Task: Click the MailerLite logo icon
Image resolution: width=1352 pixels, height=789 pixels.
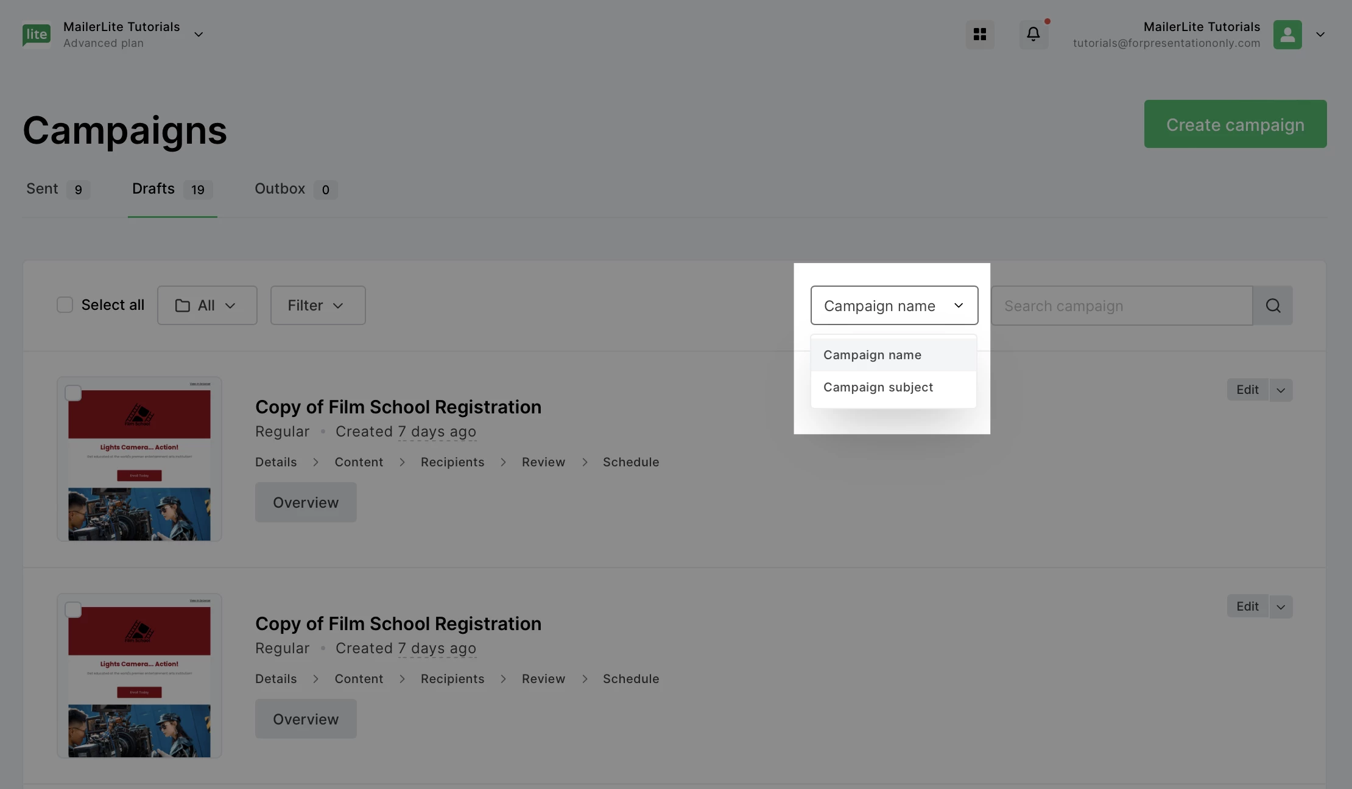Action: click(37, 35)
